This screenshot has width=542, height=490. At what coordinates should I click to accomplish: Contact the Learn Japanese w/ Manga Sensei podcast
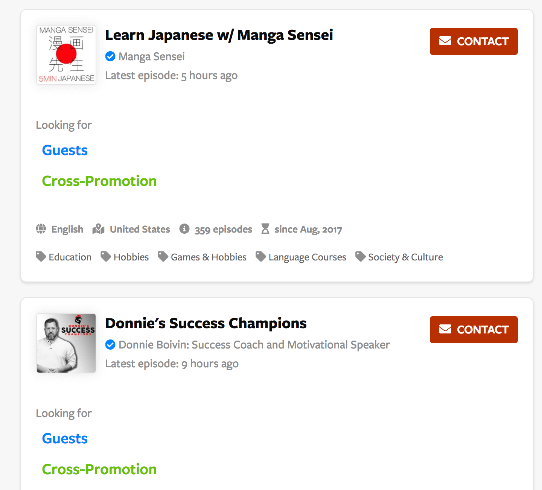(x=473, y=41)
